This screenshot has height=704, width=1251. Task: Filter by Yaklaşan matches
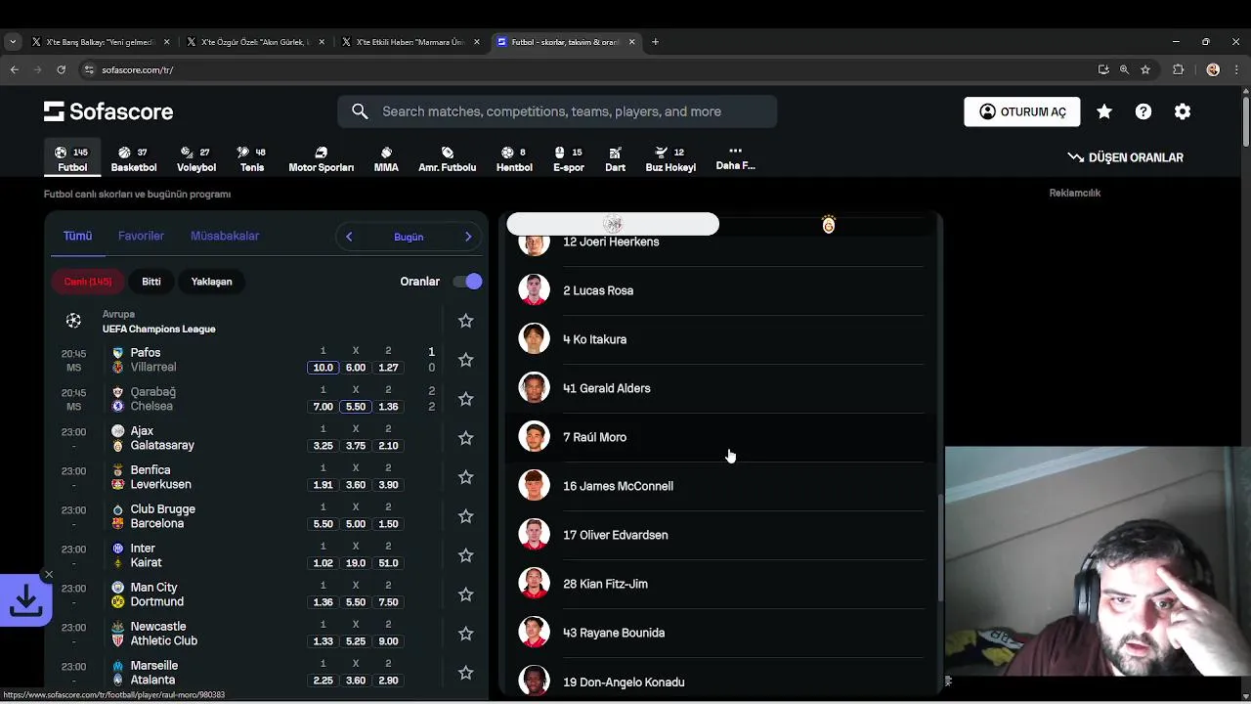point(211,282)
